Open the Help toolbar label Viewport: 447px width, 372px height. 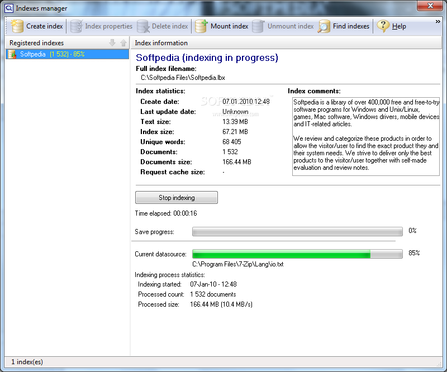point(399,26)
